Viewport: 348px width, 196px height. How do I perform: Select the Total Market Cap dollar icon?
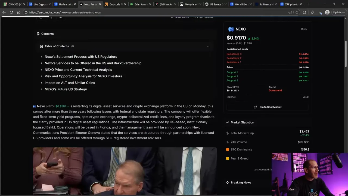[228, 133]
